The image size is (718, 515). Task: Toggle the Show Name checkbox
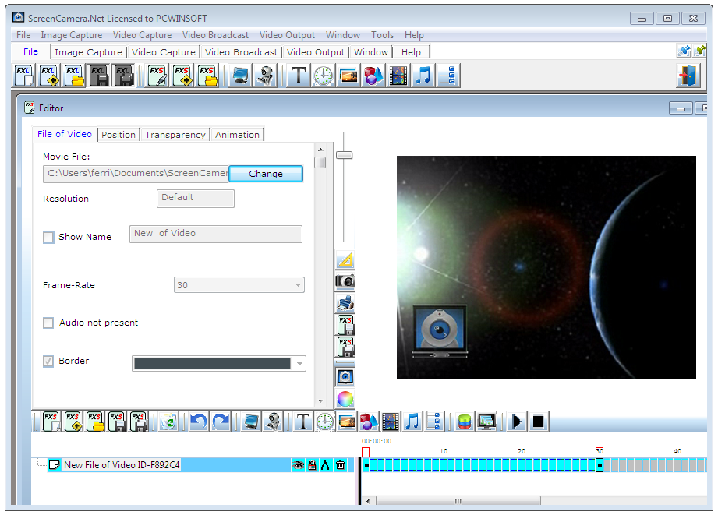point(48,237)
